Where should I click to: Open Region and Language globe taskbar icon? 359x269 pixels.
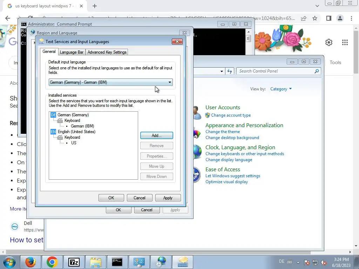[161, 262]
